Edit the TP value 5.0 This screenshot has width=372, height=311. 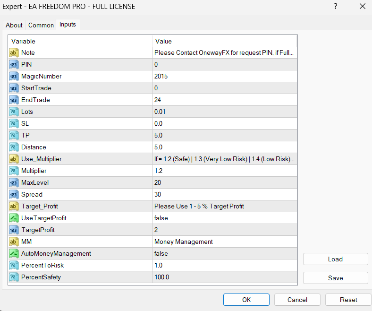tap(224, 136)
